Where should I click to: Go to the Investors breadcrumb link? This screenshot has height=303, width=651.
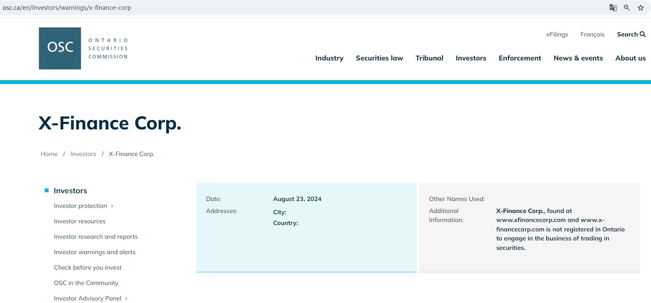(x=83, y=154)
